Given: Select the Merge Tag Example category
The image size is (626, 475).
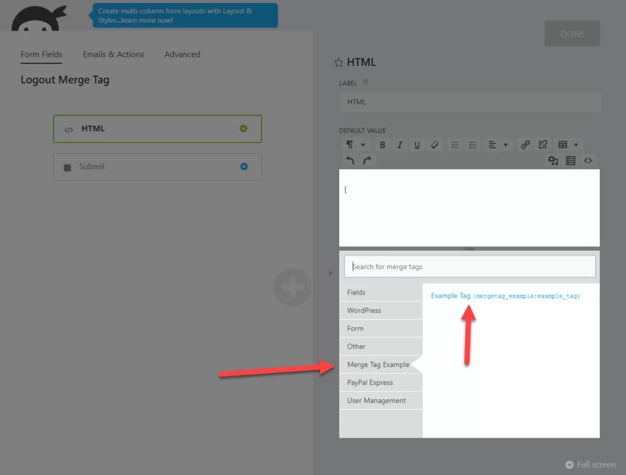Looking at the screenshot, I should tap(378, 364).
